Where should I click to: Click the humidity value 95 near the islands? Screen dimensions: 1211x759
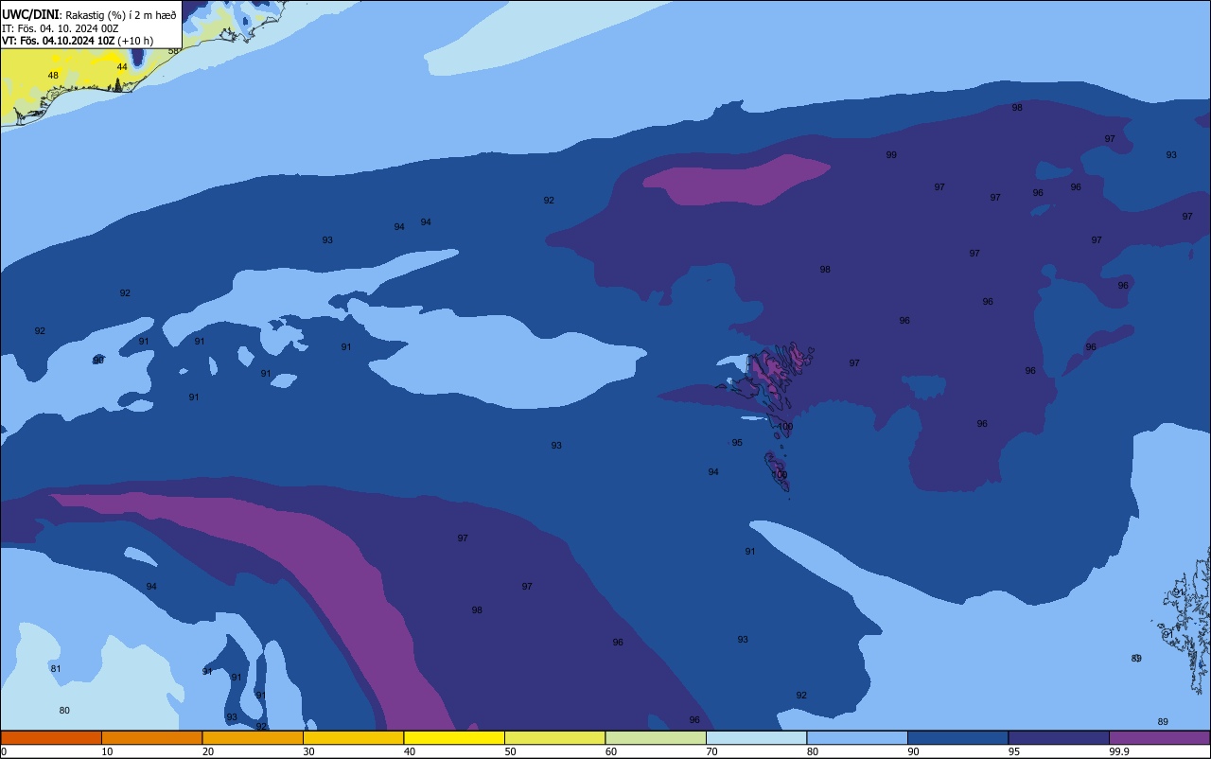[x=737, y=443]
